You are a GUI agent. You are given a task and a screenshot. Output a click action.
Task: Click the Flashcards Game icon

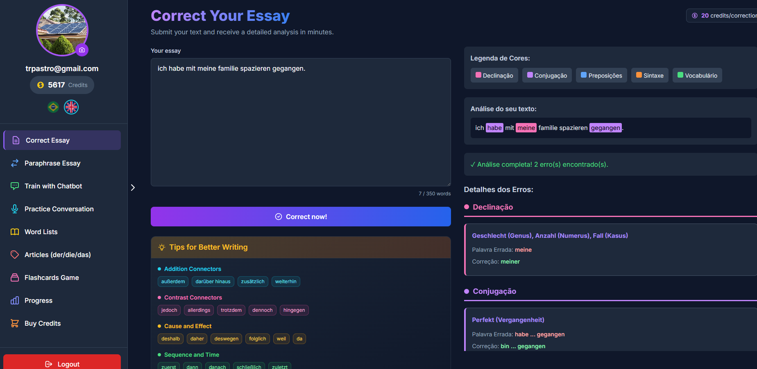tap(15, 277)
